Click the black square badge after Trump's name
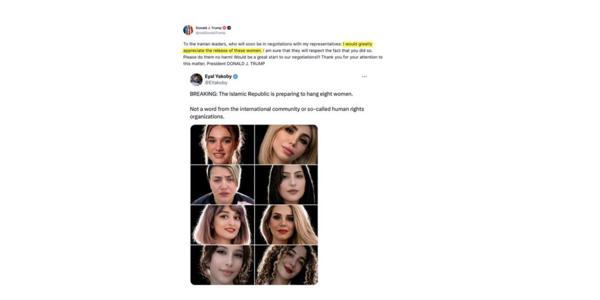 [229, 28]
